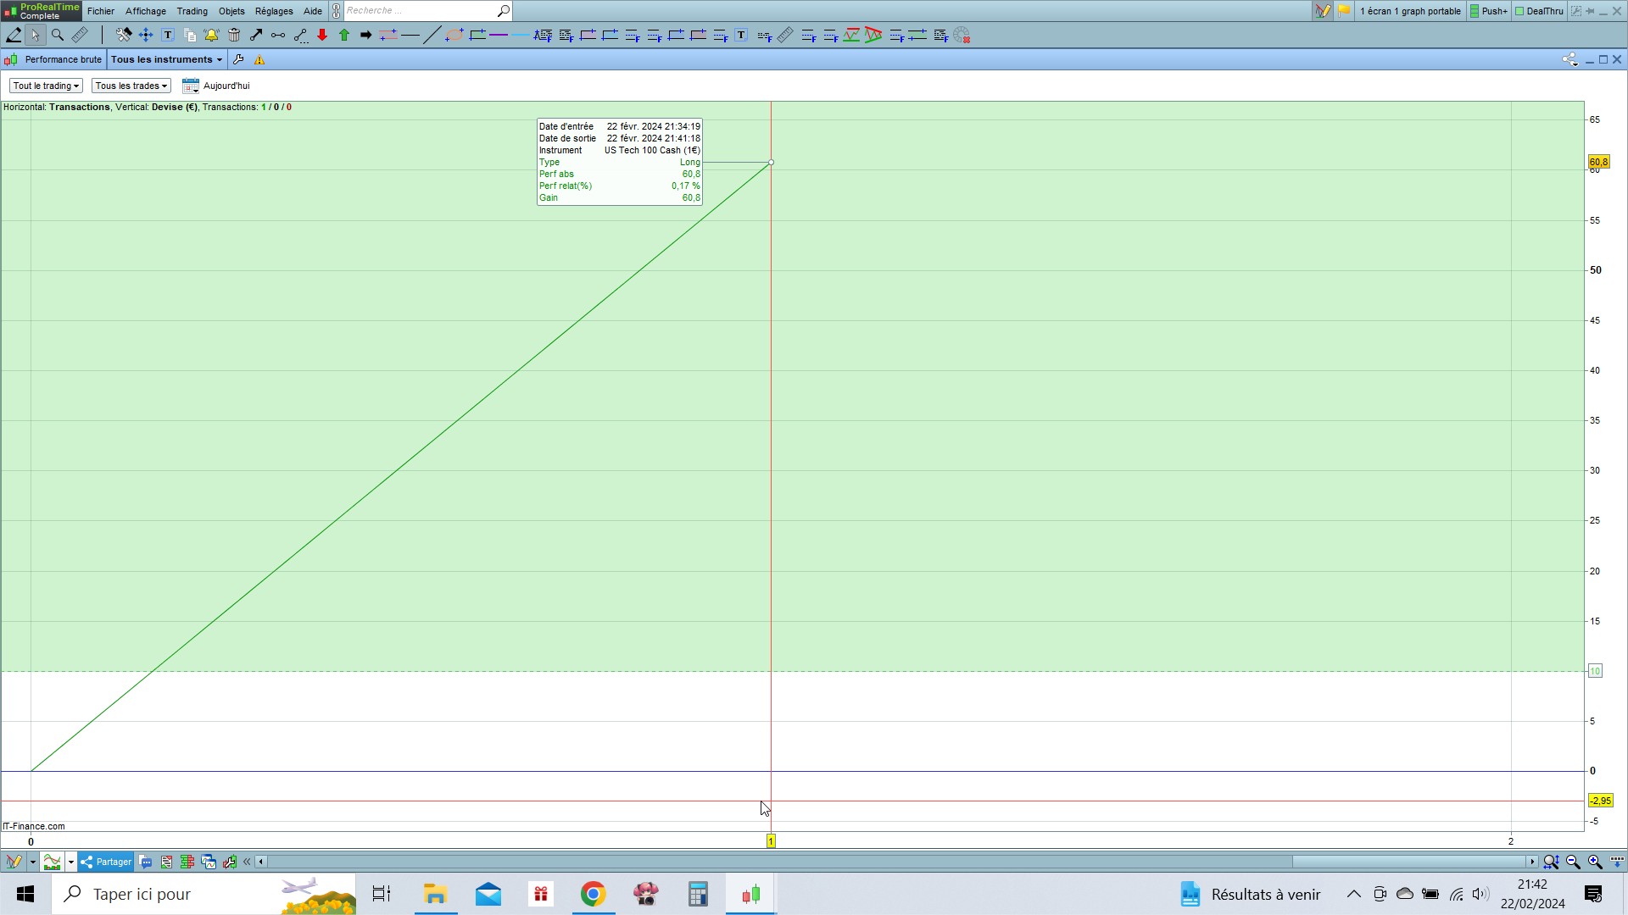Click the horizontal scrollbar thumb
The height and width of the screenshot is (915, 1628).
(1408, 862)
